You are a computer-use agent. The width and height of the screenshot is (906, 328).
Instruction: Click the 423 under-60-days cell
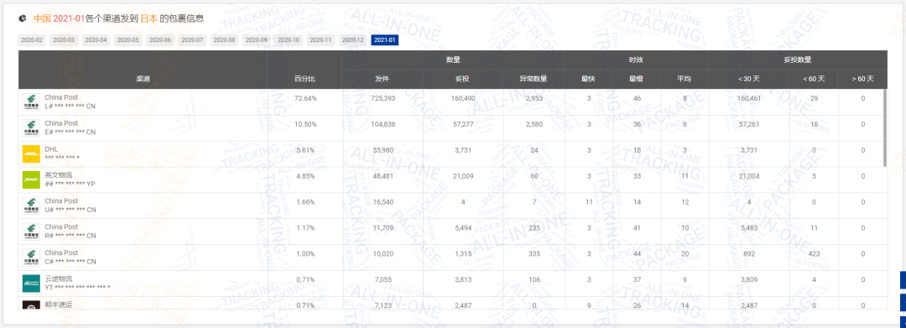tap(814, 253)
